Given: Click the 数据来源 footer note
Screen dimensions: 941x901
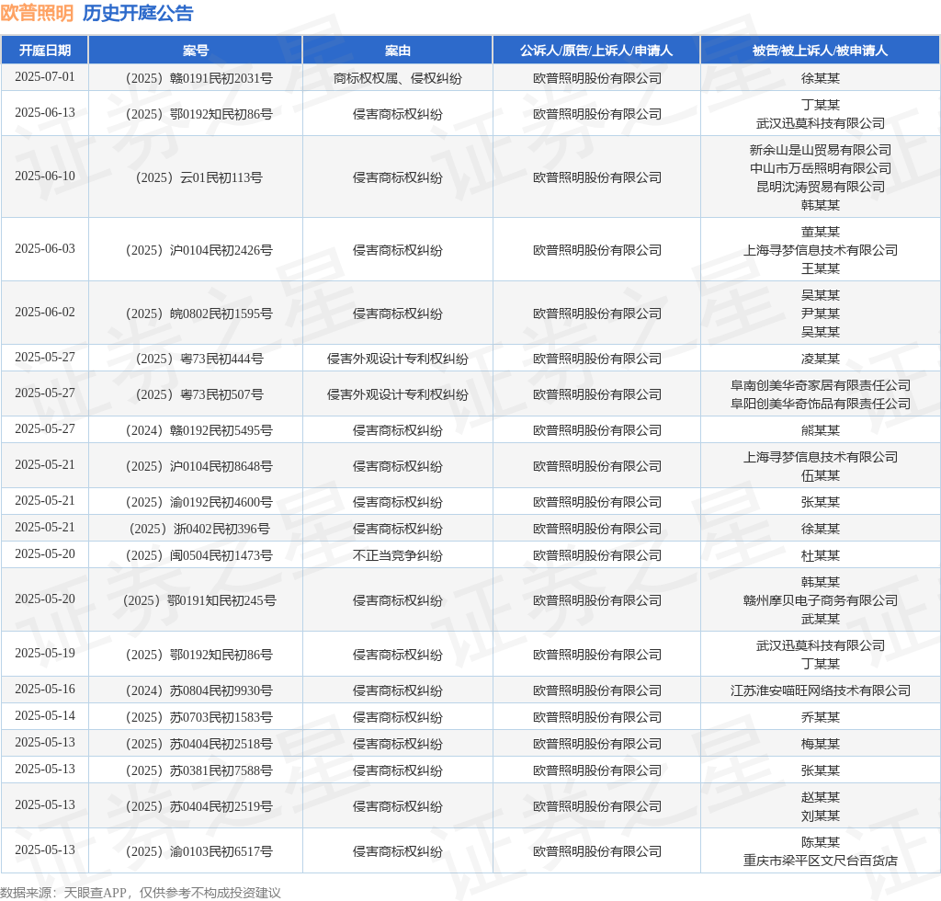Looking at the screenshot, I should [141, 893].
